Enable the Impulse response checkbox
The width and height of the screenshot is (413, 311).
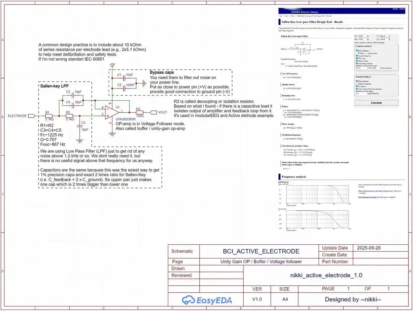coord(357,83)
